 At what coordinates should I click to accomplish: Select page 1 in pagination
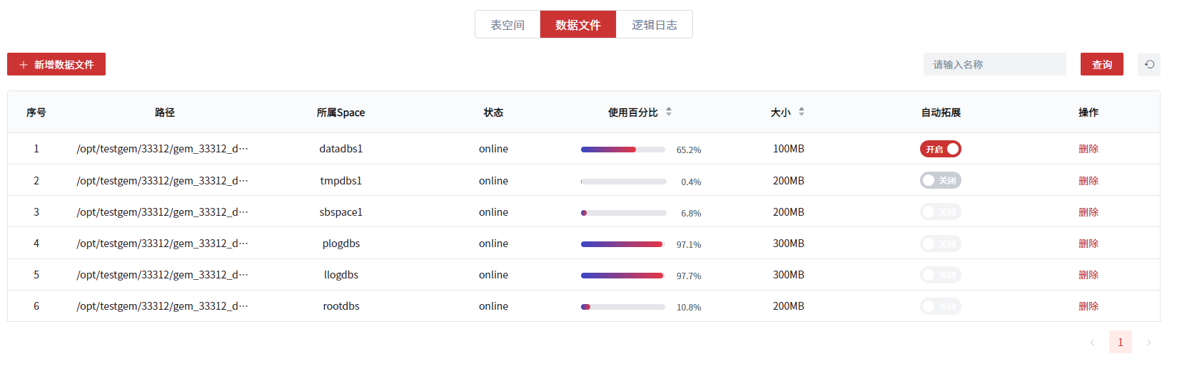tap(1120, 343)
